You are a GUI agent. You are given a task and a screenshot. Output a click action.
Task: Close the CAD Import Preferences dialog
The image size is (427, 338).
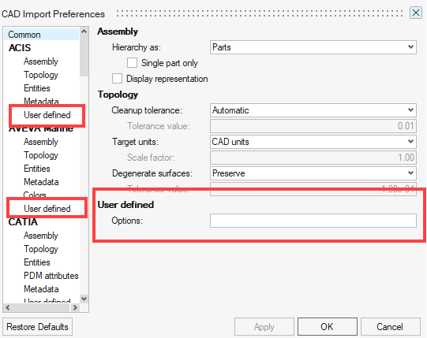click(416, 13)
